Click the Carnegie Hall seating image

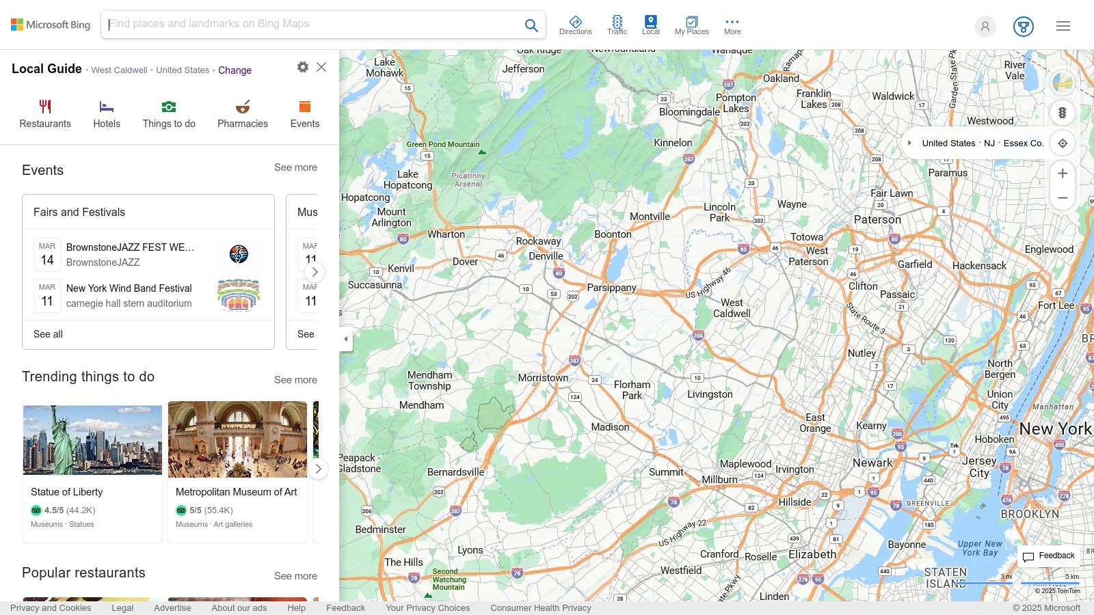pyautogui.click(x=239, y=295)
